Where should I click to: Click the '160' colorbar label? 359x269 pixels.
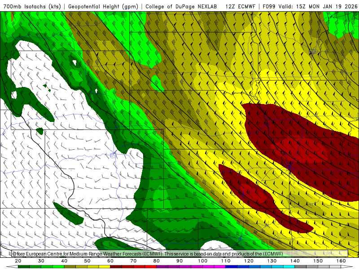pos(341,261)
